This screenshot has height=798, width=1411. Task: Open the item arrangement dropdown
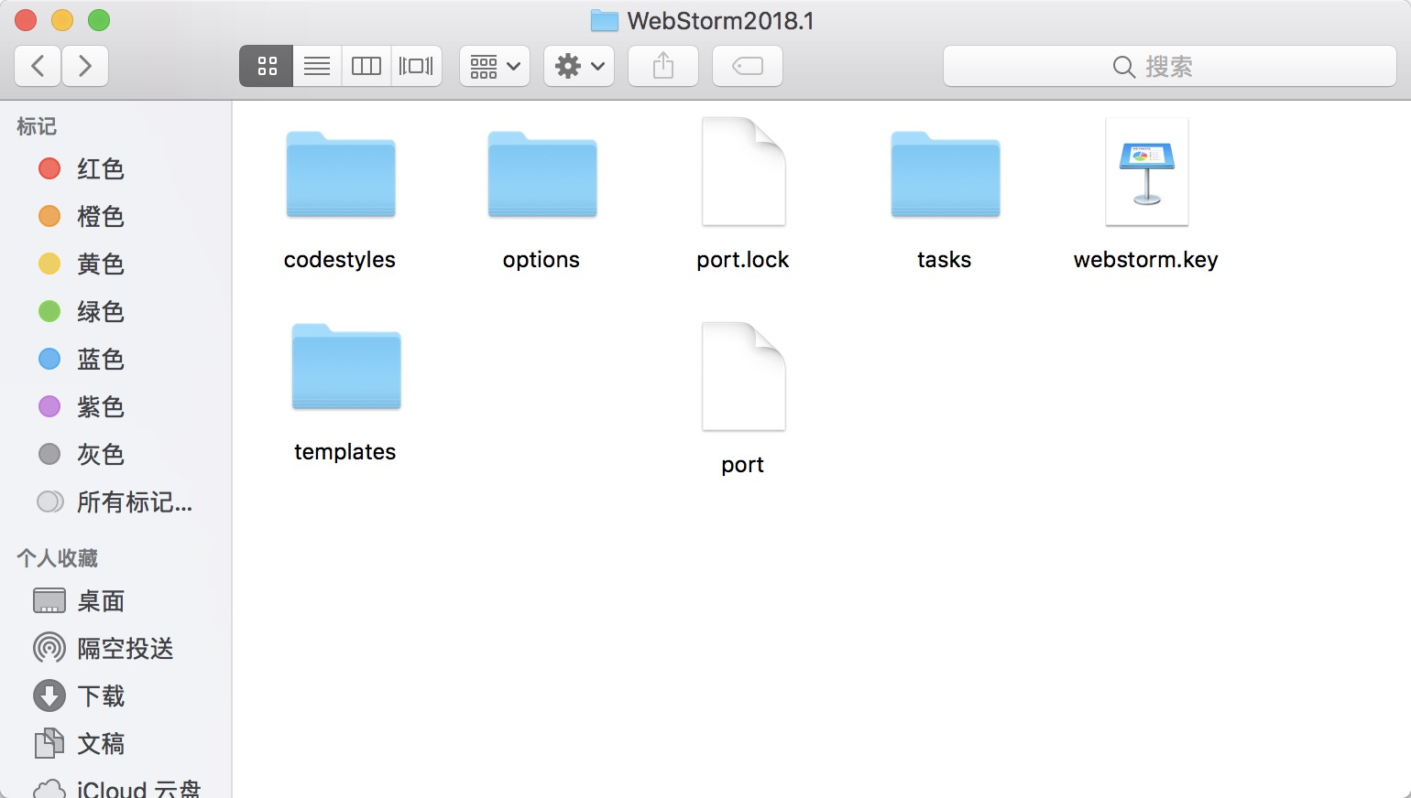495,66
